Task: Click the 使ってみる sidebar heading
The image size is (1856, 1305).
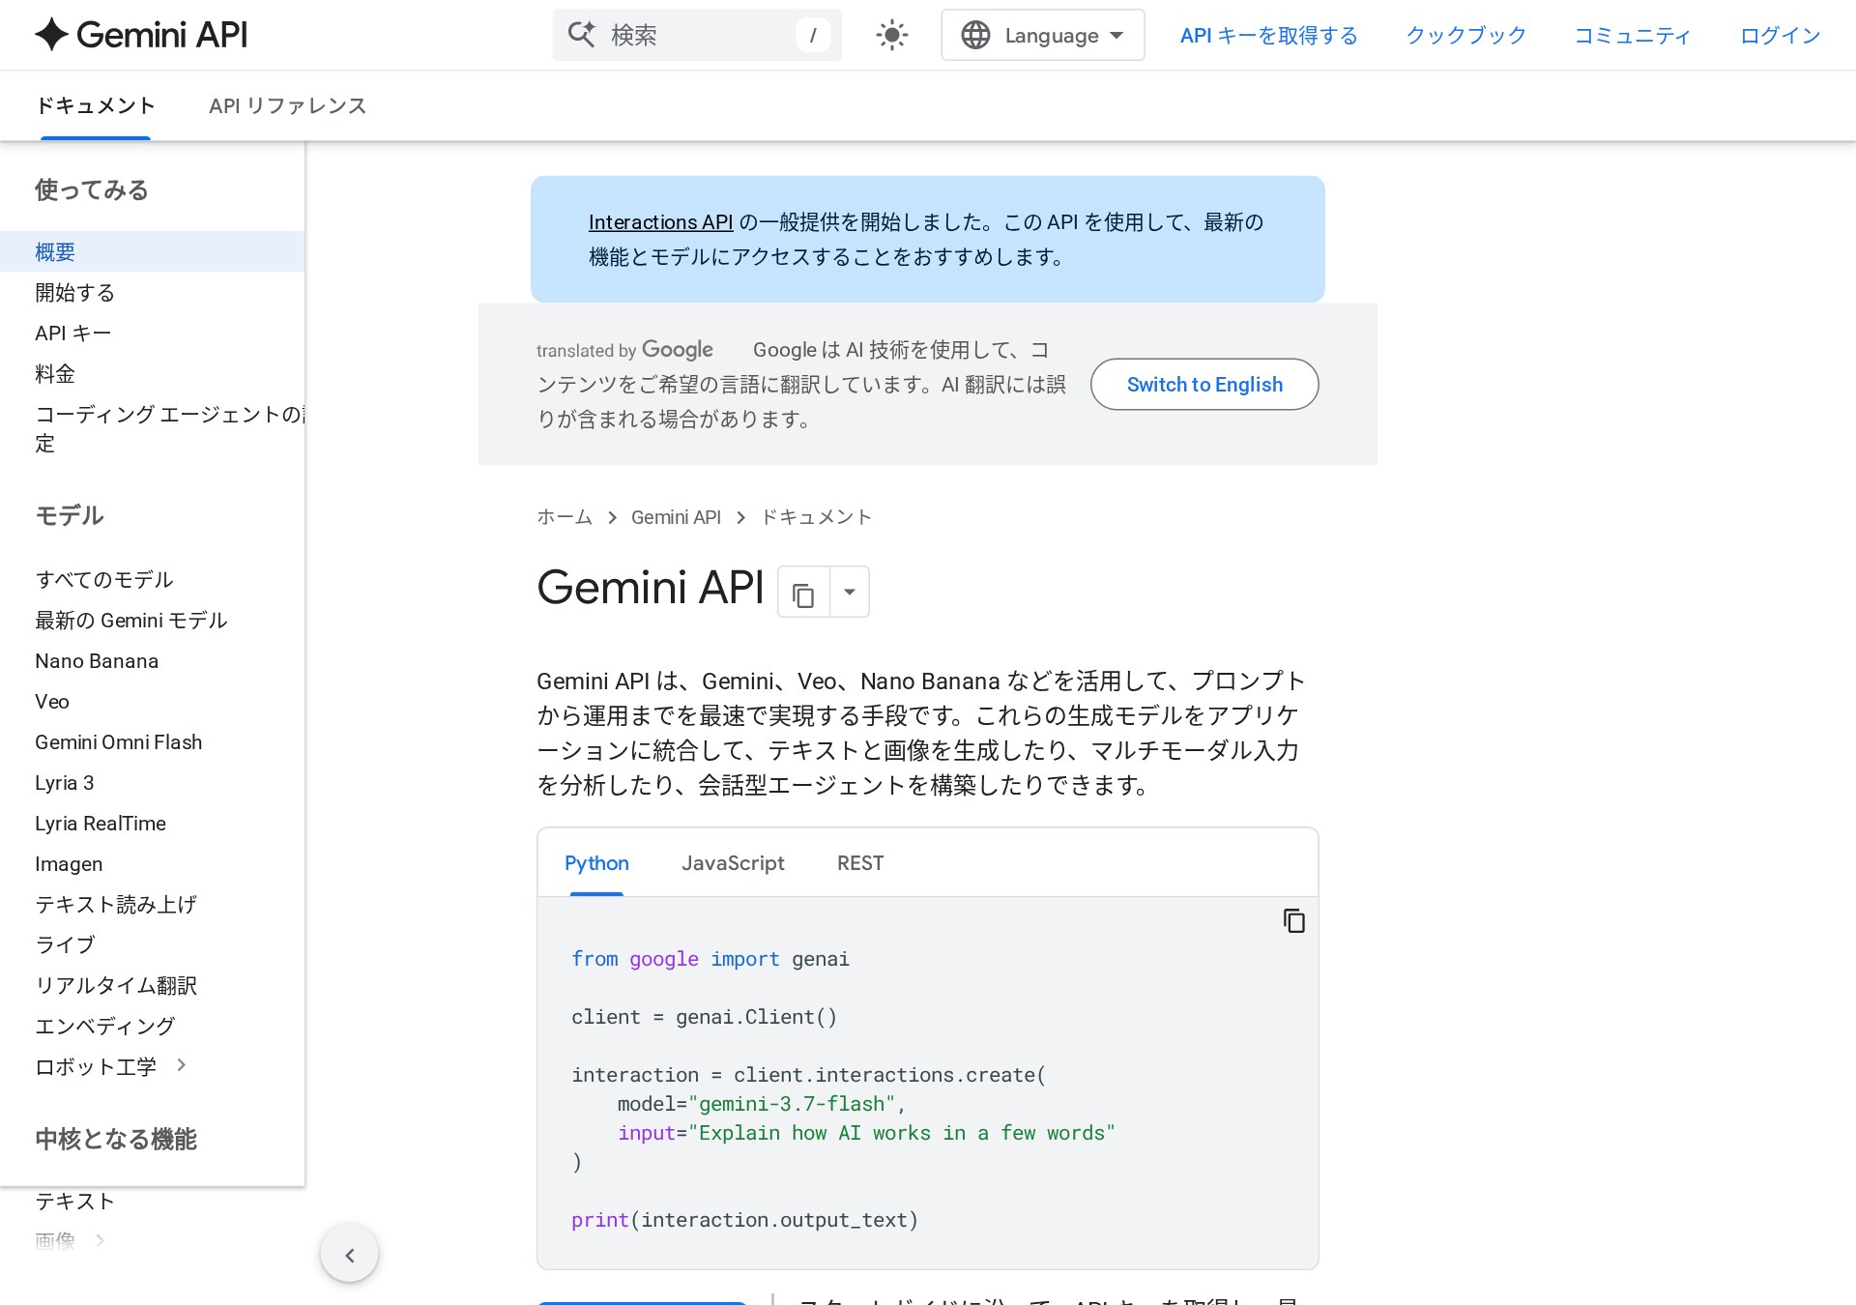Action: coord(92,189)
